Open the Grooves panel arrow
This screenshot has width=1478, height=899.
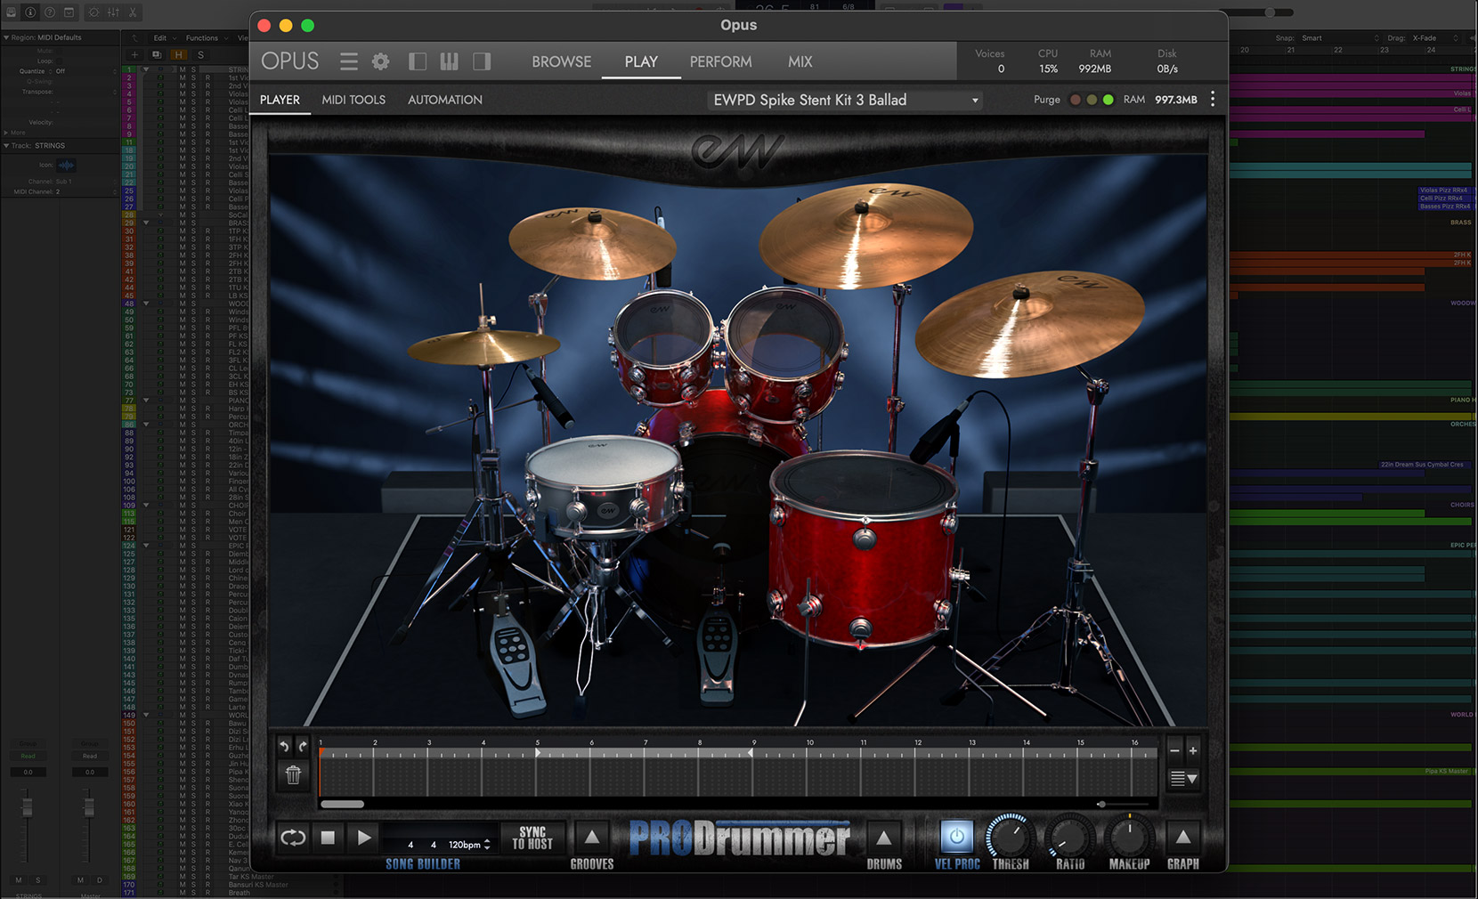(591, 838)
